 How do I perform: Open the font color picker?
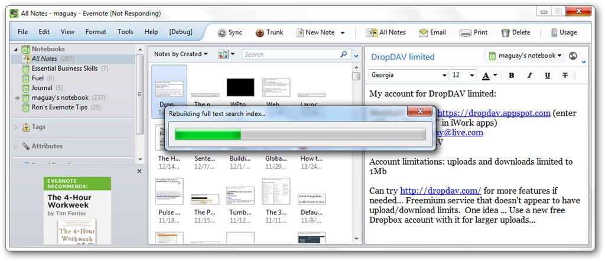click(x=489, y=76)
